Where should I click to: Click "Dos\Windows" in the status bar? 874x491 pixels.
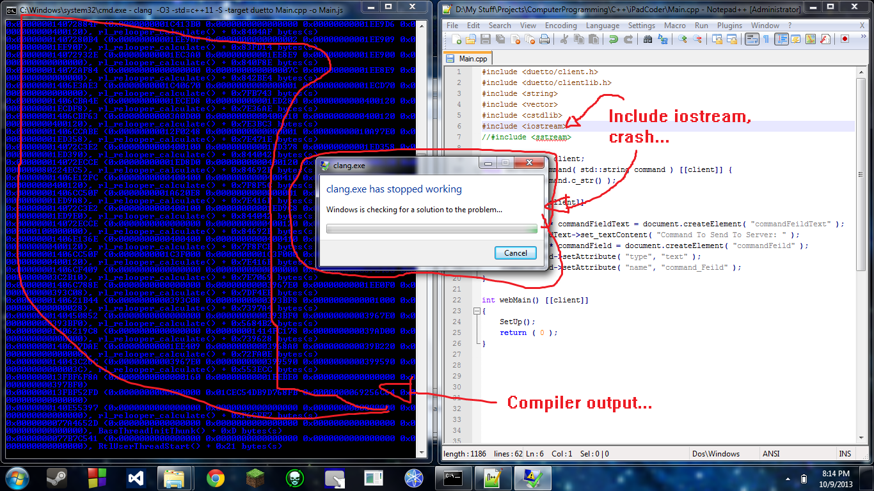point(716,454)
